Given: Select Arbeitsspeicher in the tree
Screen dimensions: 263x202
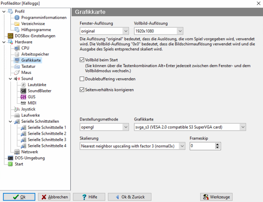Looking at the screenshot, I should pyautogui.click(x=35, y=54).
